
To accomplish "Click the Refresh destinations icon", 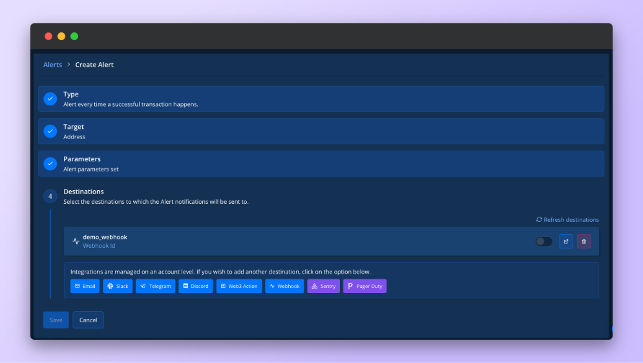I will point(539,220).
